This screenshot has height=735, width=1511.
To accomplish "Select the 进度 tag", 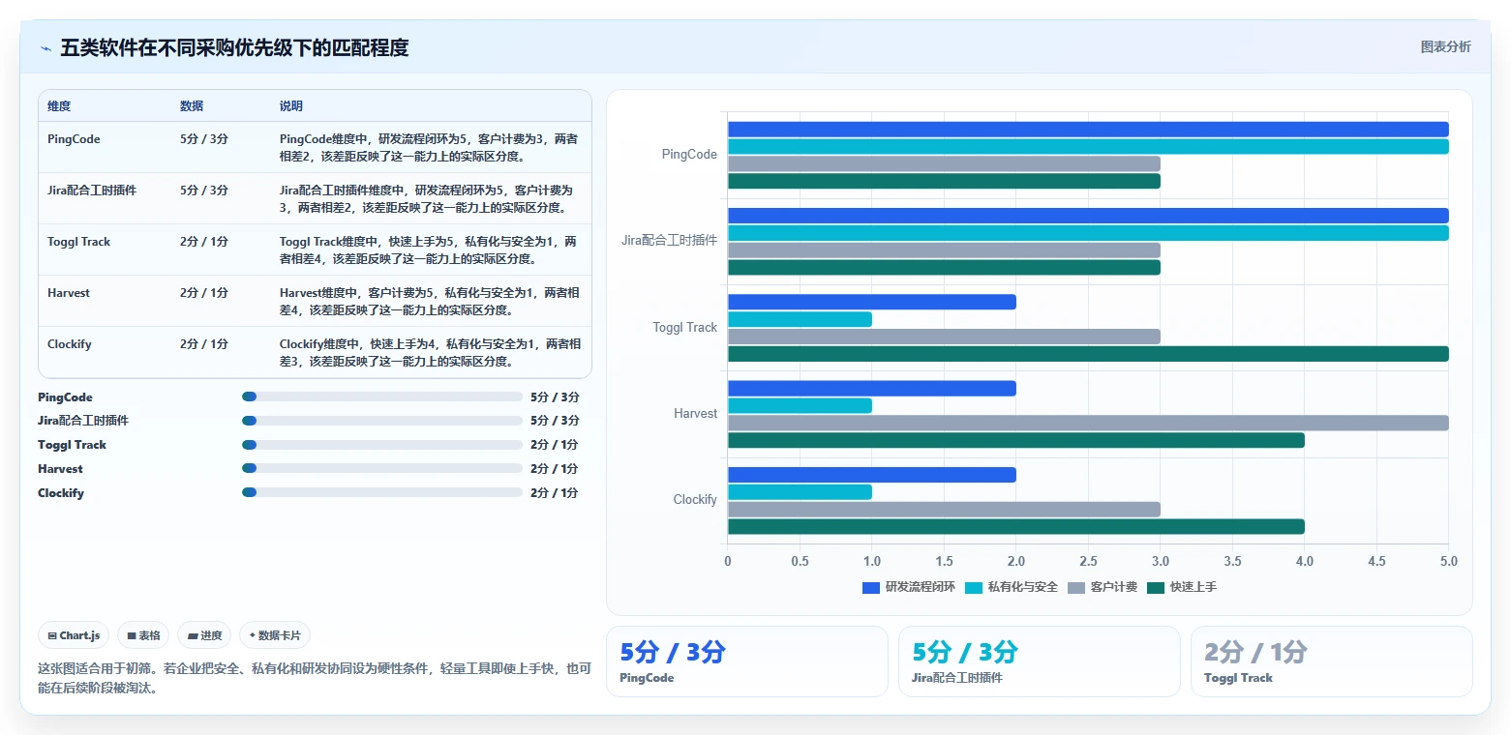I will pyautogui.click(x=204, y=635).
